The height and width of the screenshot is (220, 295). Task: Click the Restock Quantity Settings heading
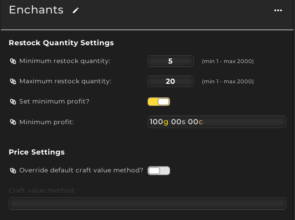(x=61, y=43)
